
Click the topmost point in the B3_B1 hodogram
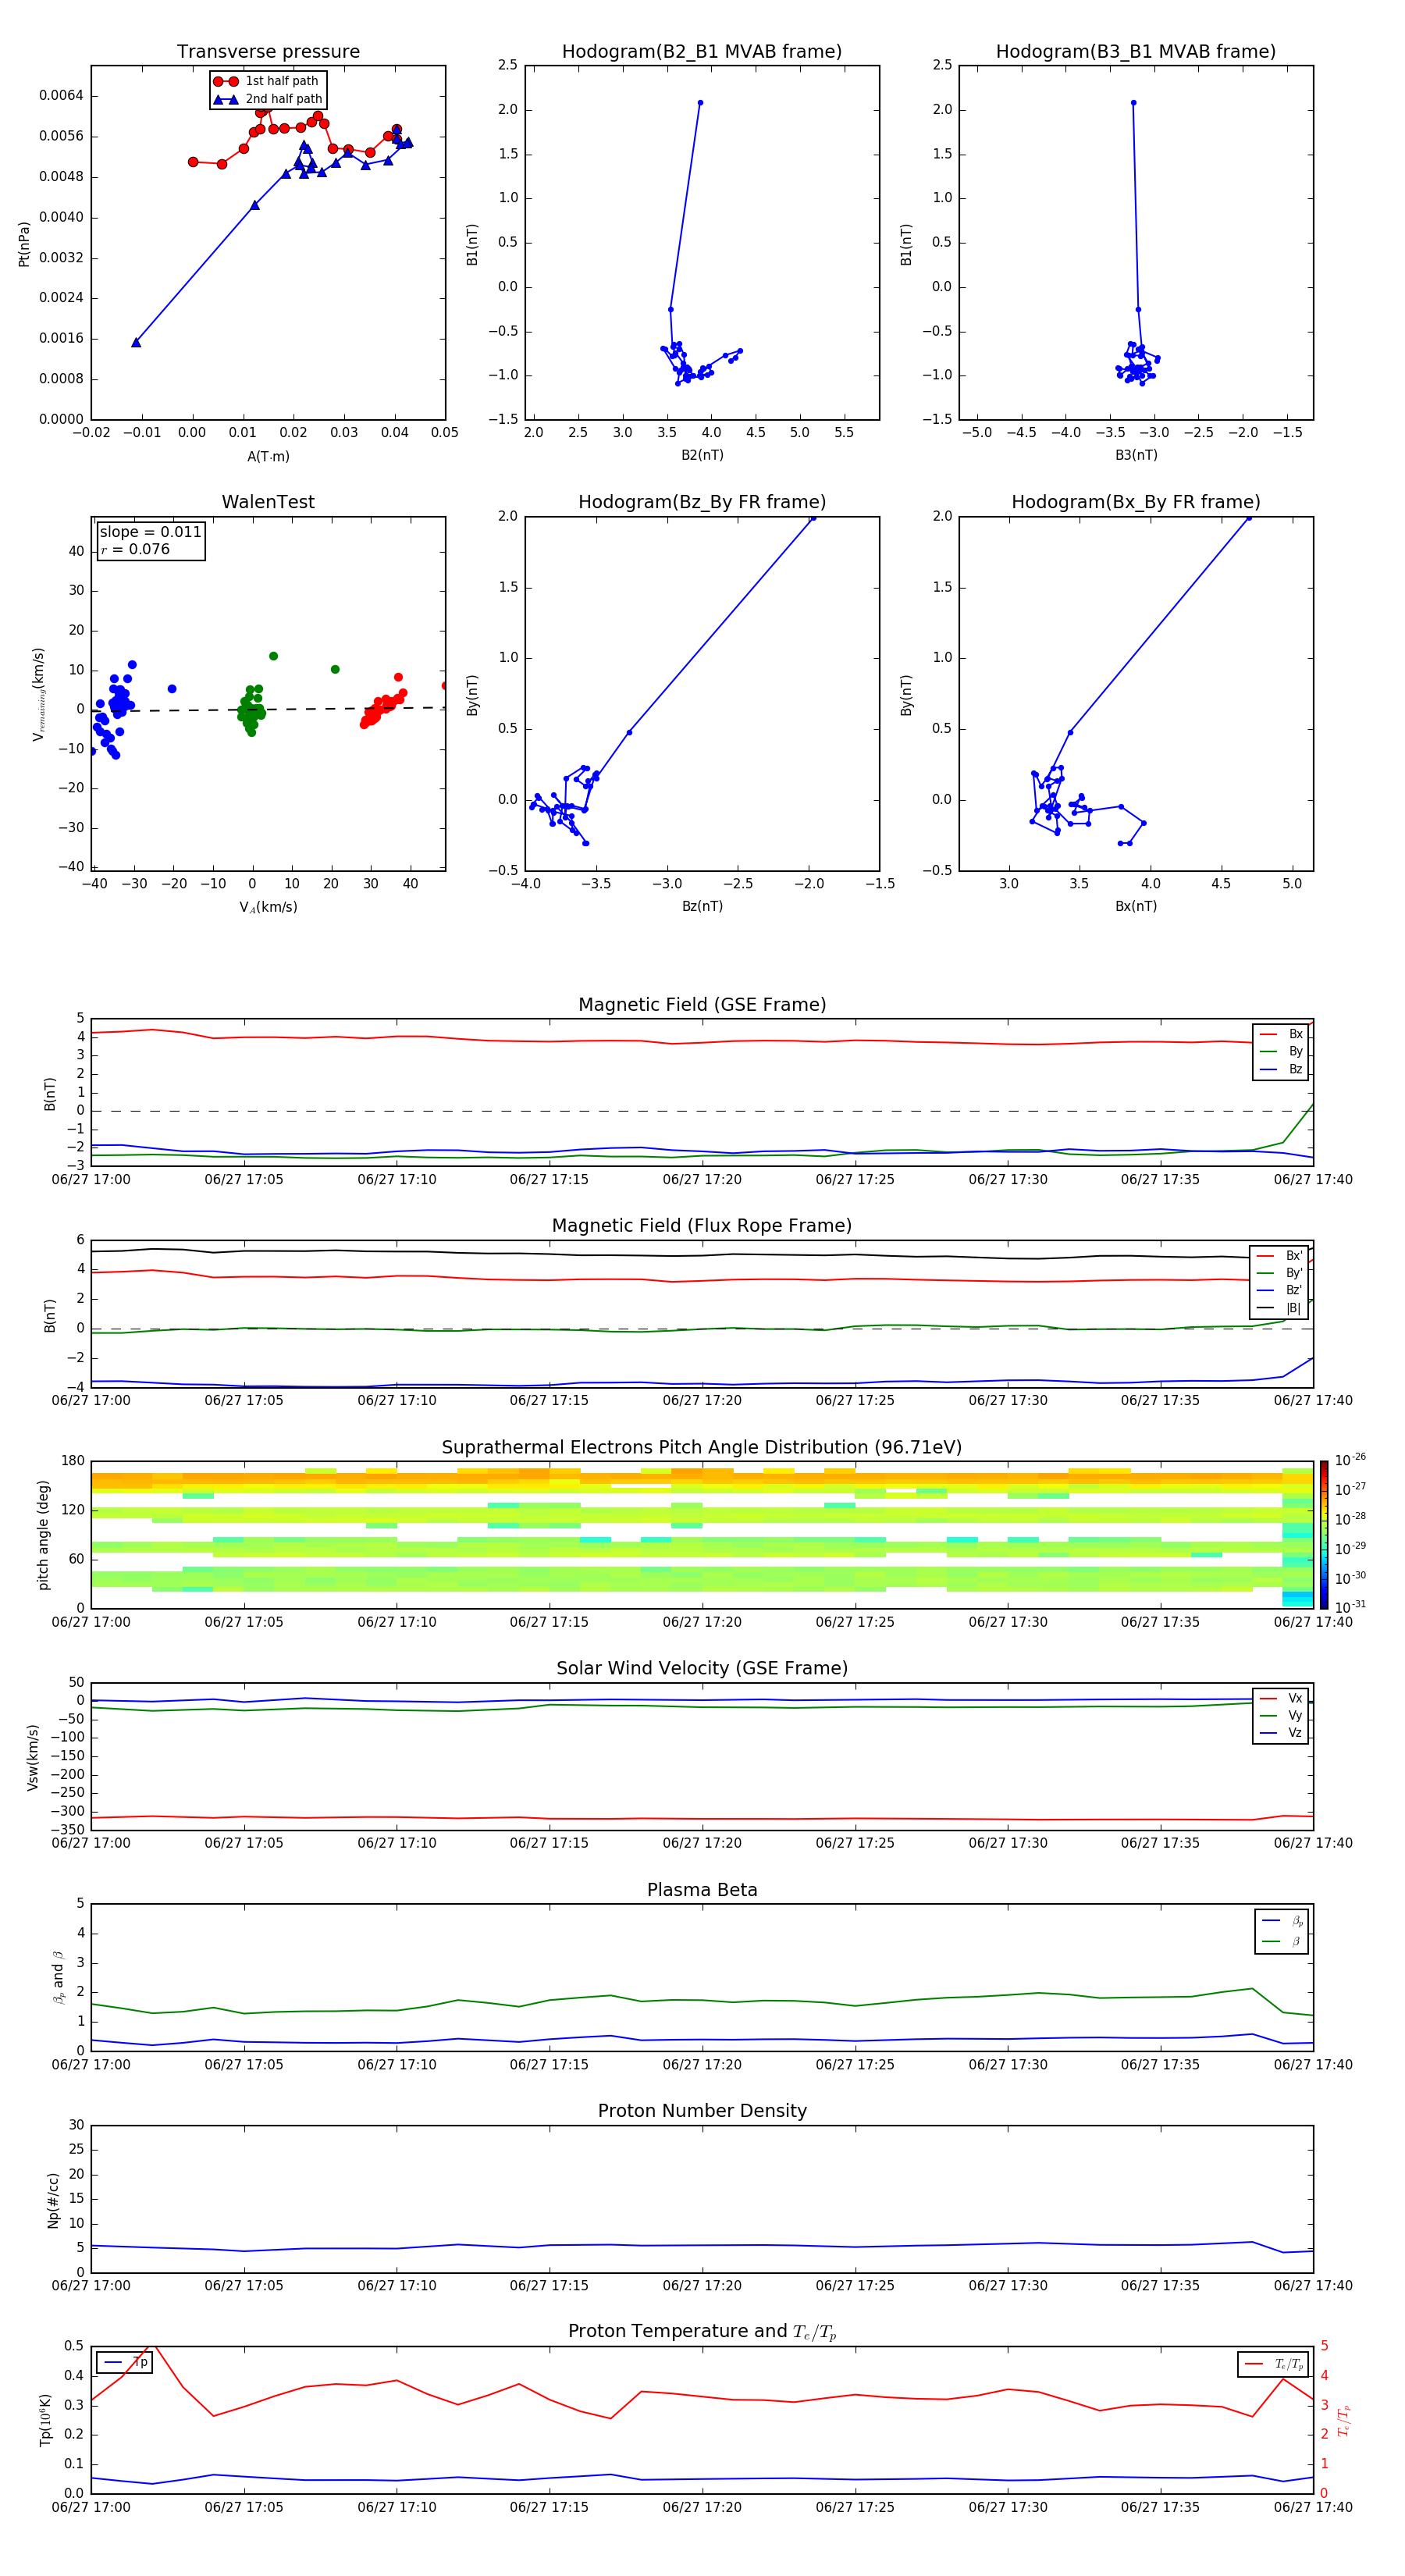click(1133, 102)
